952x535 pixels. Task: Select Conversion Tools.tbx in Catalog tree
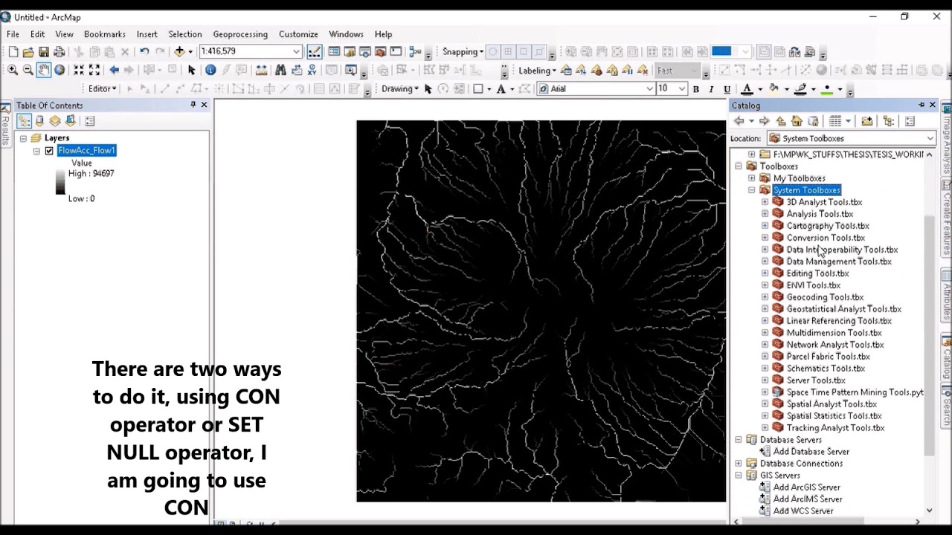(x=826, y=238)
